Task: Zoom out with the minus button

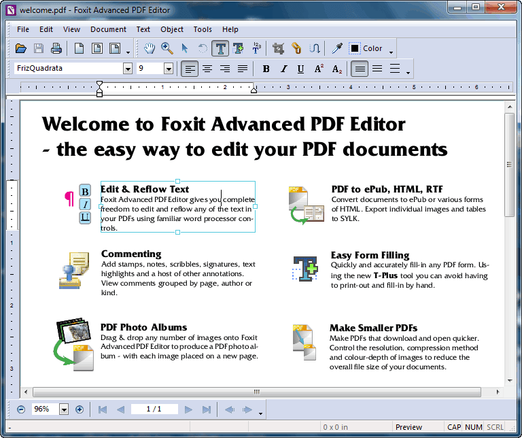Action: pos(21,409)
